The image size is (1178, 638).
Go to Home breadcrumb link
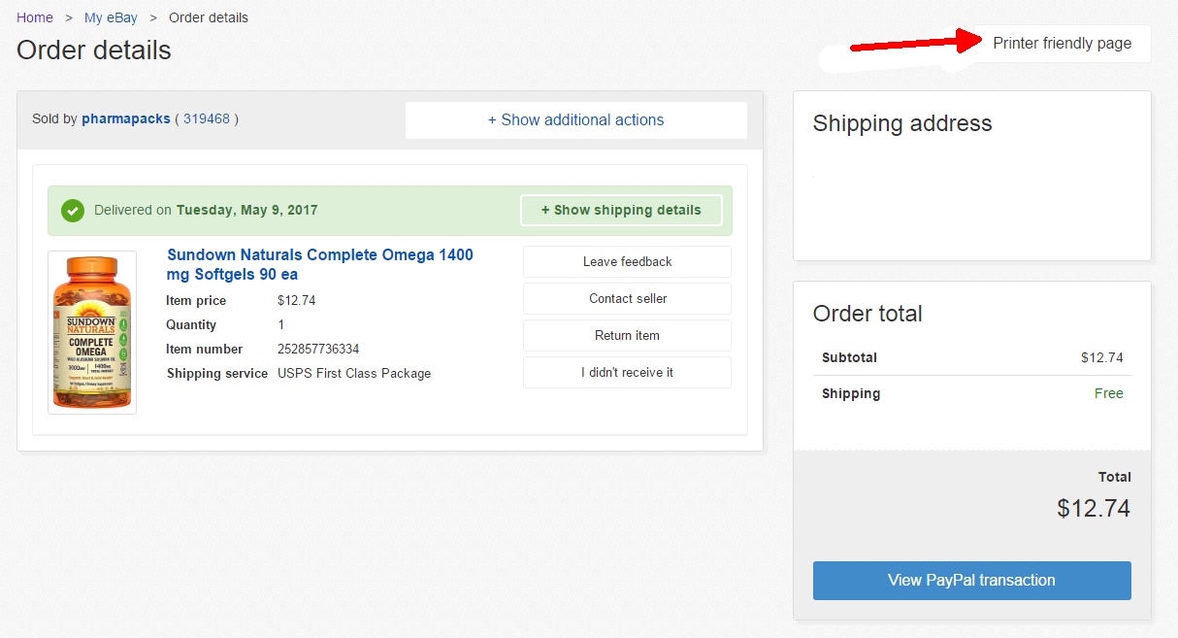click(35, 17)
